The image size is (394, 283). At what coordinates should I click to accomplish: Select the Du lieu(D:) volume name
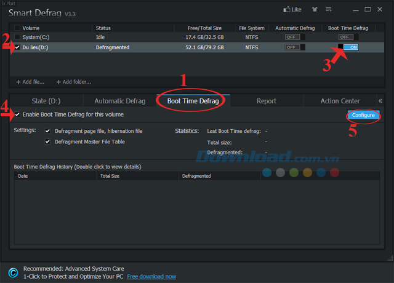coord(35,47)
